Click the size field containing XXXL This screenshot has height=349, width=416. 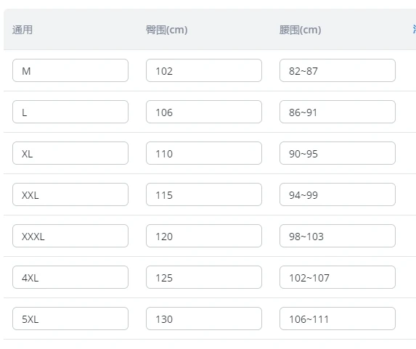coord(70,236)
